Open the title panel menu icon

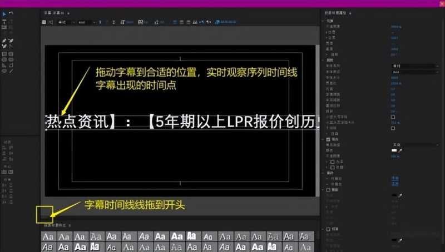68,13
